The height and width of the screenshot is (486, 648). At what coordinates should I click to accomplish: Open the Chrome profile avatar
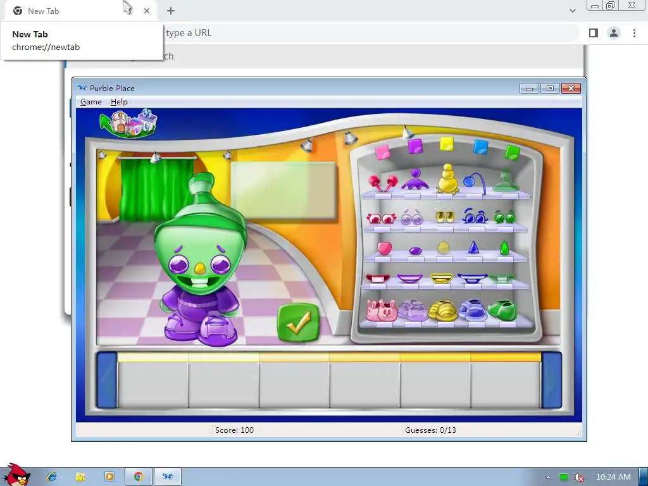(x=614, y=33)
